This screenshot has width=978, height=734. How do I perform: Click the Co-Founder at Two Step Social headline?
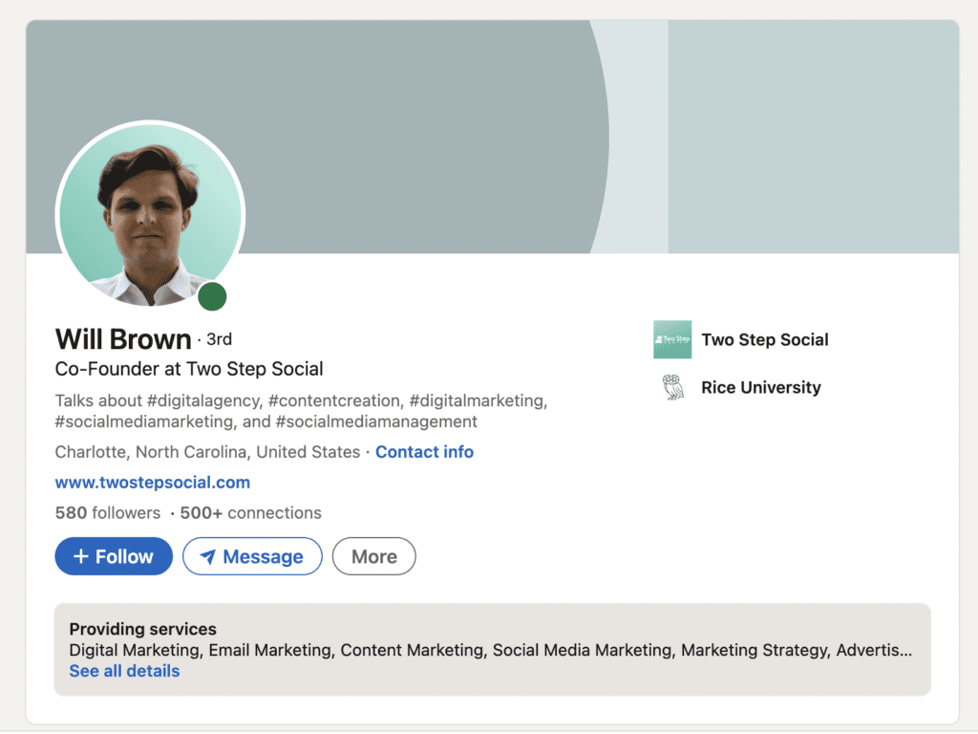[189, 369]
